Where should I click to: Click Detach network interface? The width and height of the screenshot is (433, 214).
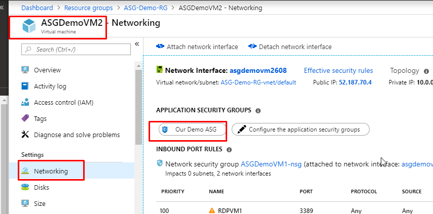click(x=290, y=47)
